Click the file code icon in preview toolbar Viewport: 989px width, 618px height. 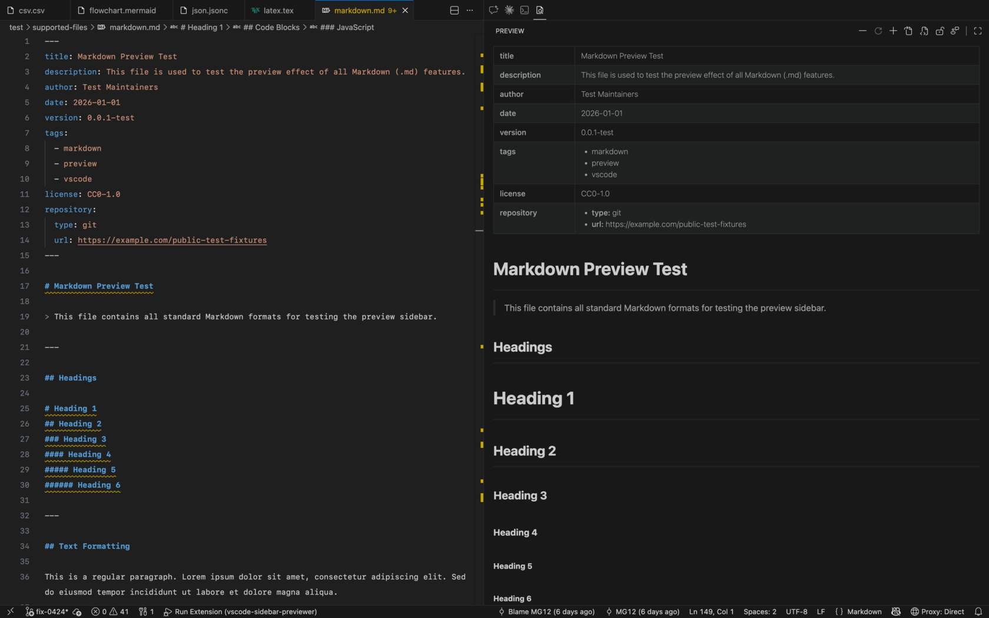point(924,31)
